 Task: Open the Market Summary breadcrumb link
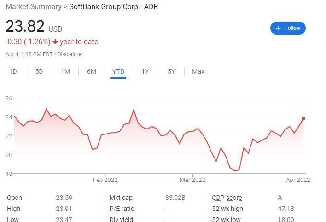[34, 7]
